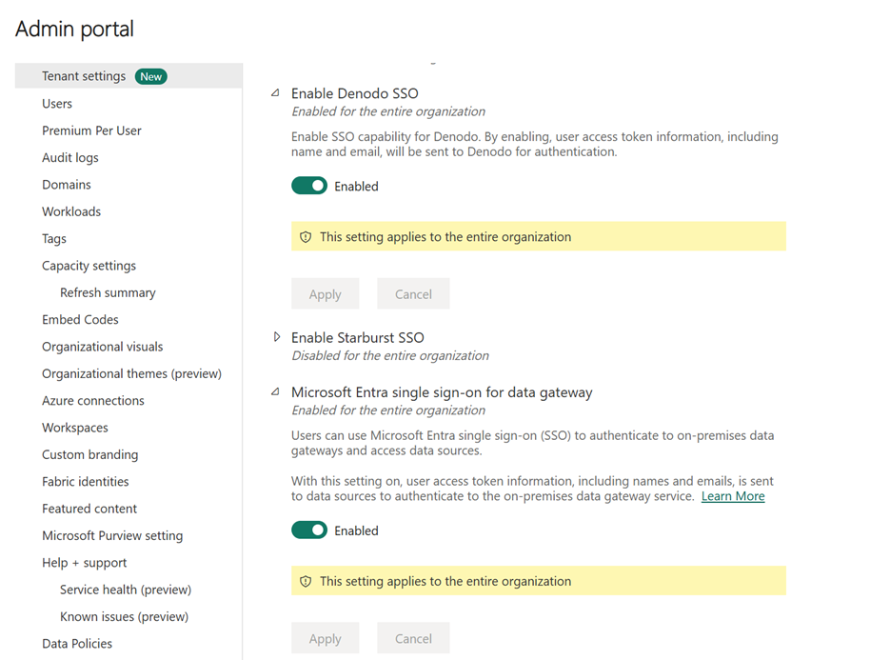Go to Embed Codes
890x660 pixels.
(x=80, y=319)
